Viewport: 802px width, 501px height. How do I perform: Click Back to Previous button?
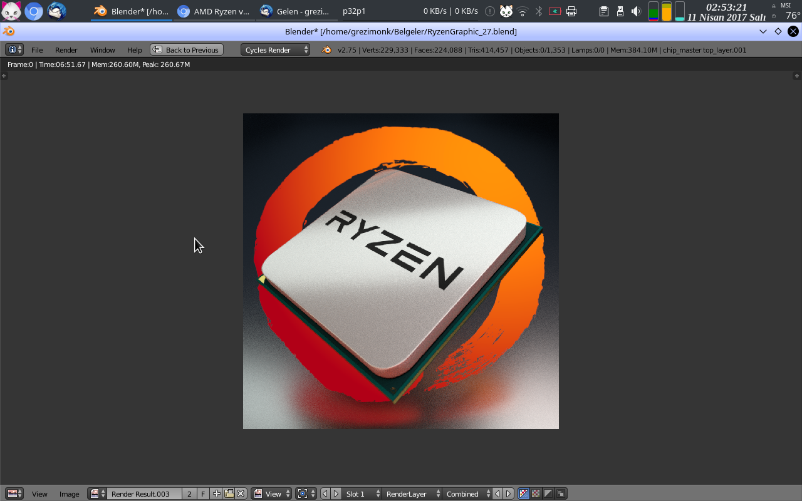[187, 49]
